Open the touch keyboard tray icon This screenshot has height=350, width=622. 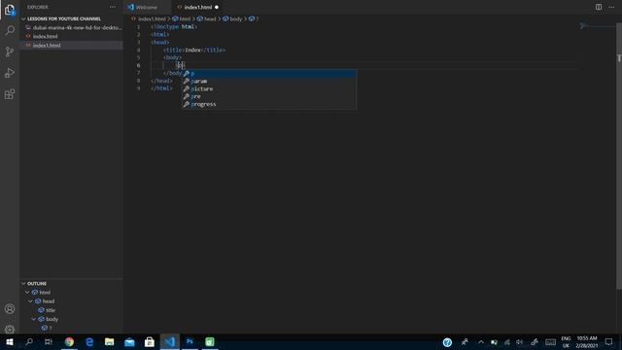pos(550,342)
